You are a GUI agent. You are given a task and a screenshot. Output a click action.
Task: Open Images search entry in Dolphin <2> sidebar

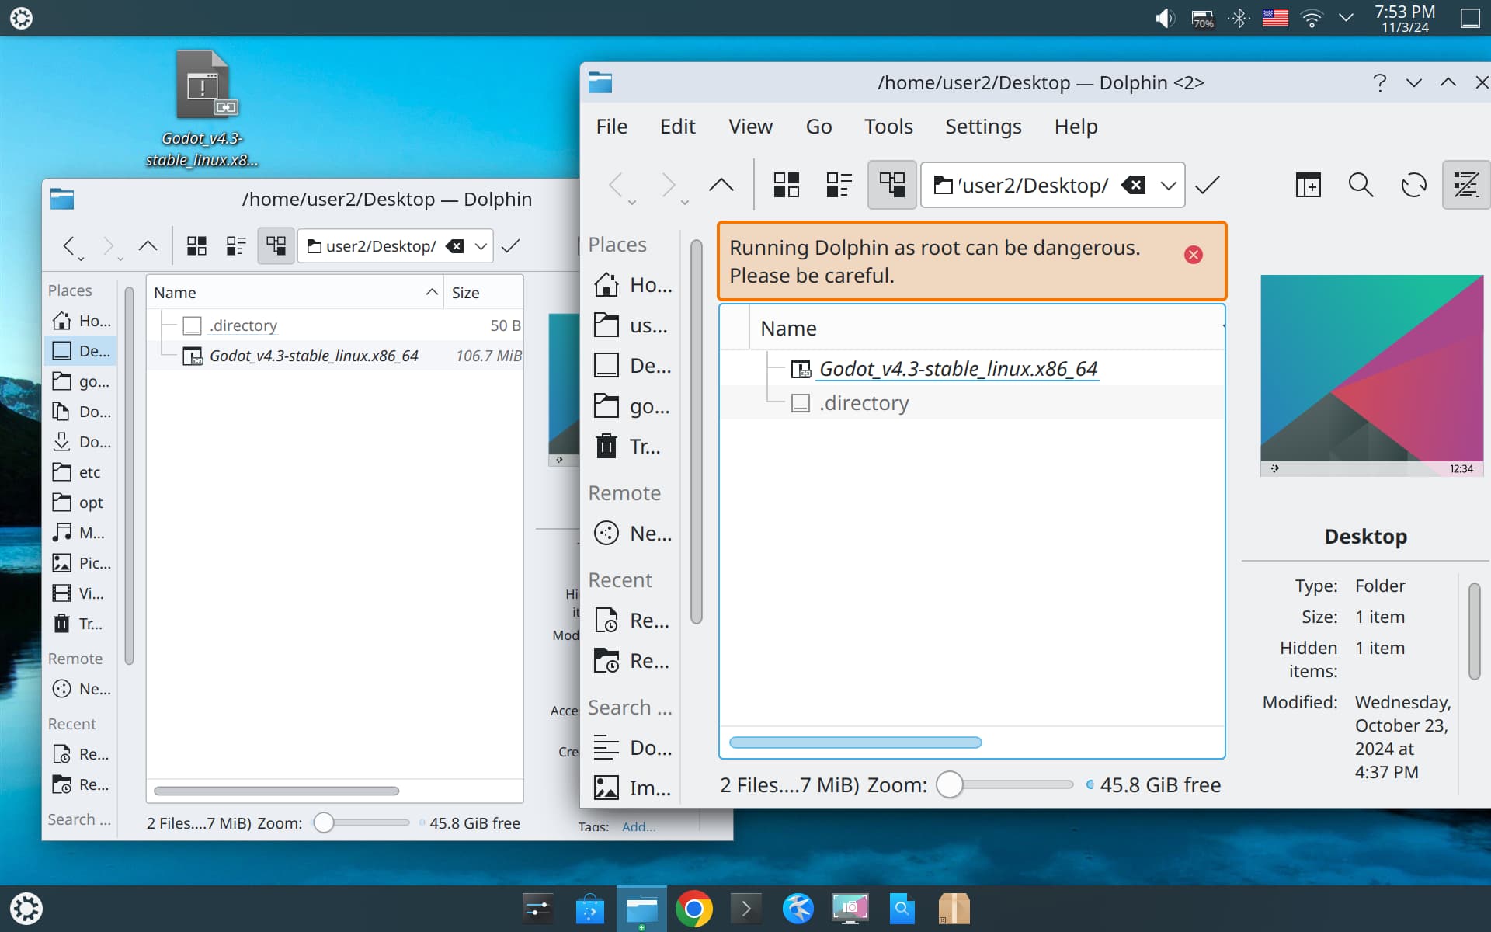[x=632, y=788]
